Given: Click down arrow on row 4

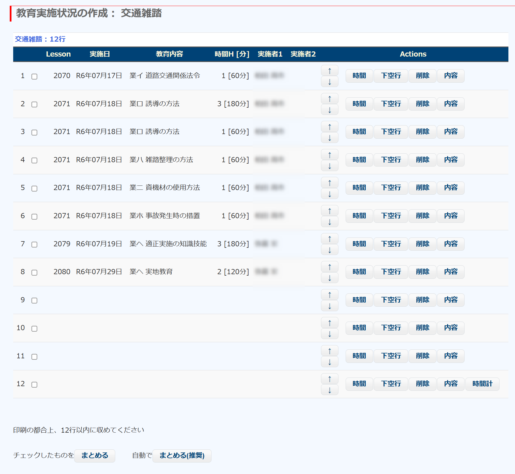Looking at the screenshot, I should pos(330,166).
